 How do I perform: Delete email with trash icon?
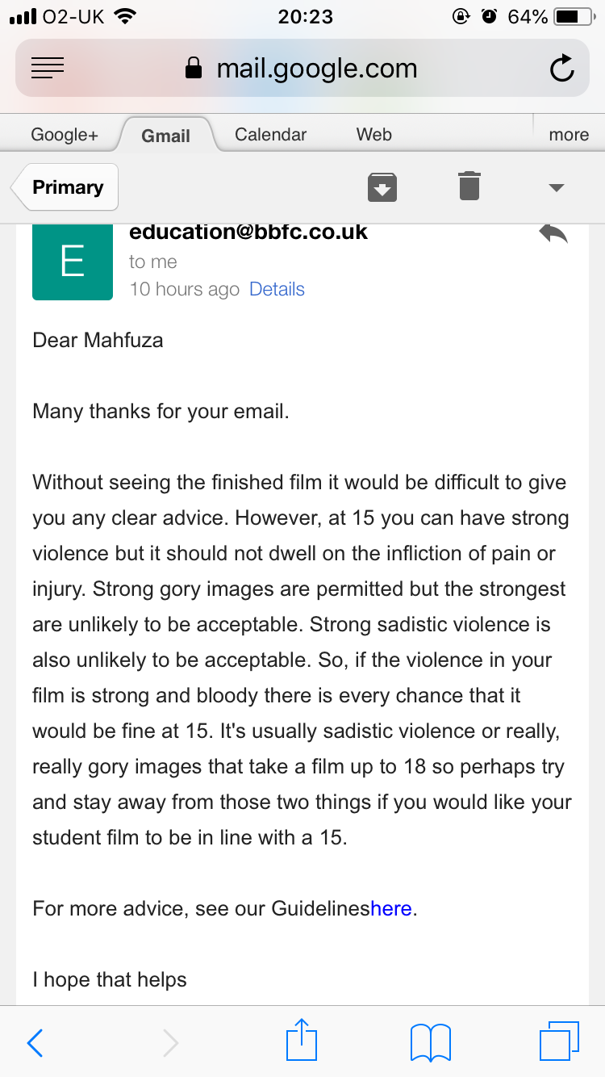click(469, 186)
